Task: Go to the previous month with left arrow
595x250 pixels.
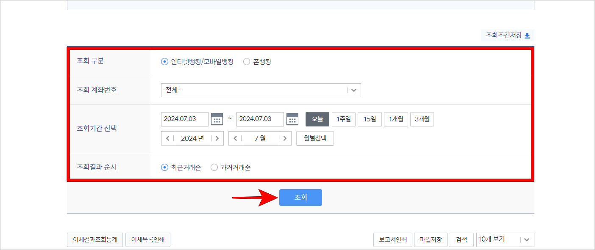Action: (236, 138)
